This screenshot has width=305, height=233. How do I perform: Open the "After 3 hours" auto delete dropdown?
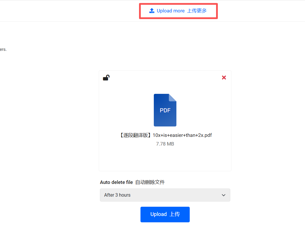coord(165,195)
